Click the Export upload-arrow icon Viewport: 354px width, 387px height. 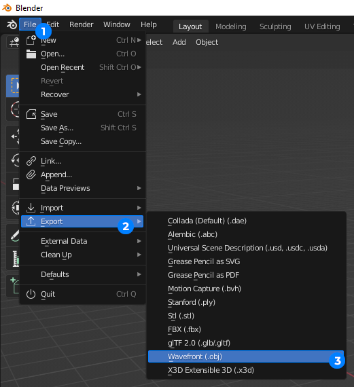[31, 221]
